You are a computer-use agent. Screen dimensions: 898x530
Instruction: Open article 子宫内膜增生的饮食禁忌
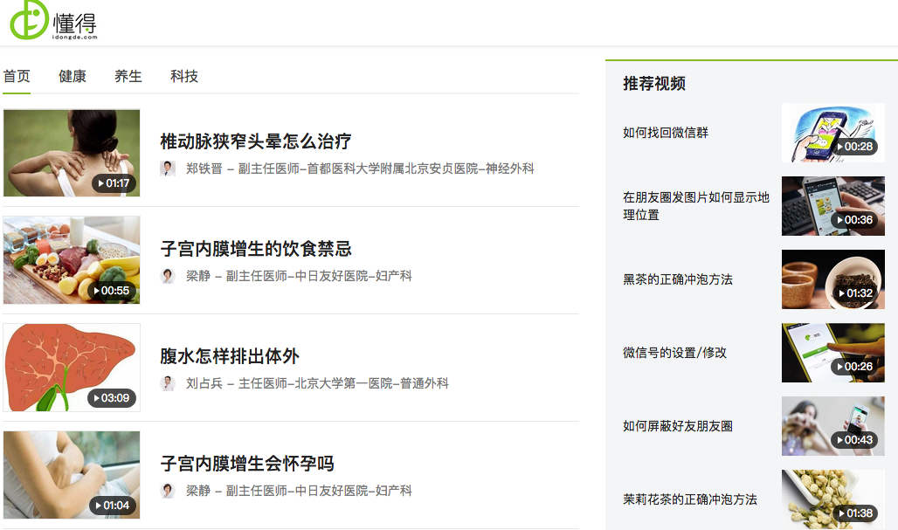point(255,248)
